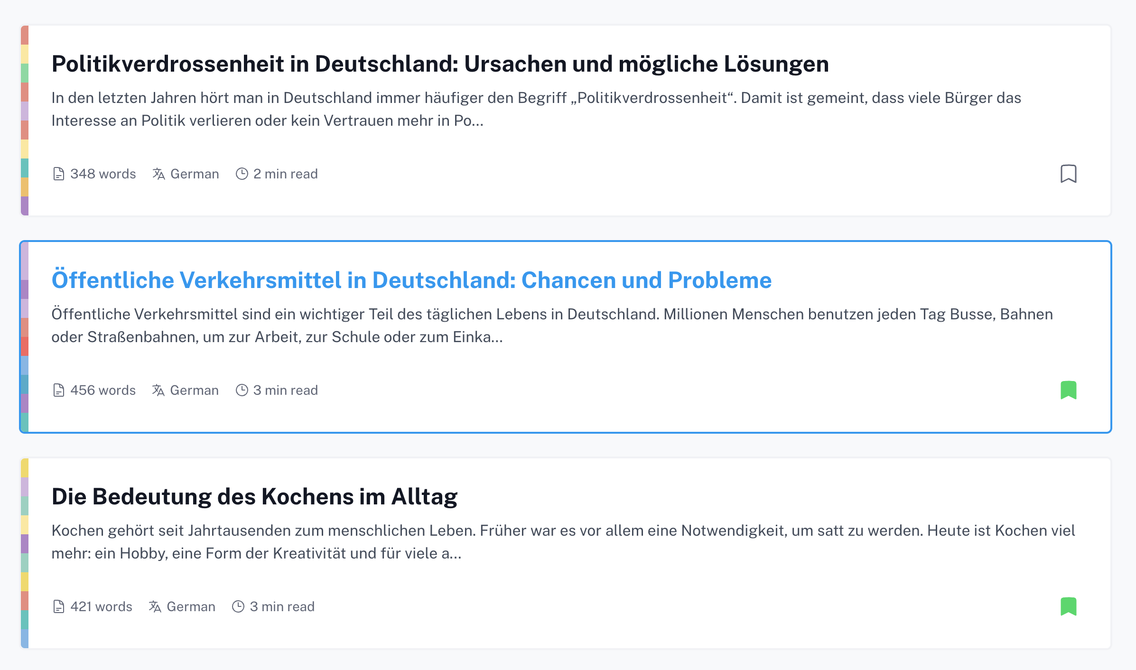This screenshot has width=1136, height=670.
Task: Remove bookmark from Öffentliche Verkehrsmittel article
Action: [x=1068, y=390]
